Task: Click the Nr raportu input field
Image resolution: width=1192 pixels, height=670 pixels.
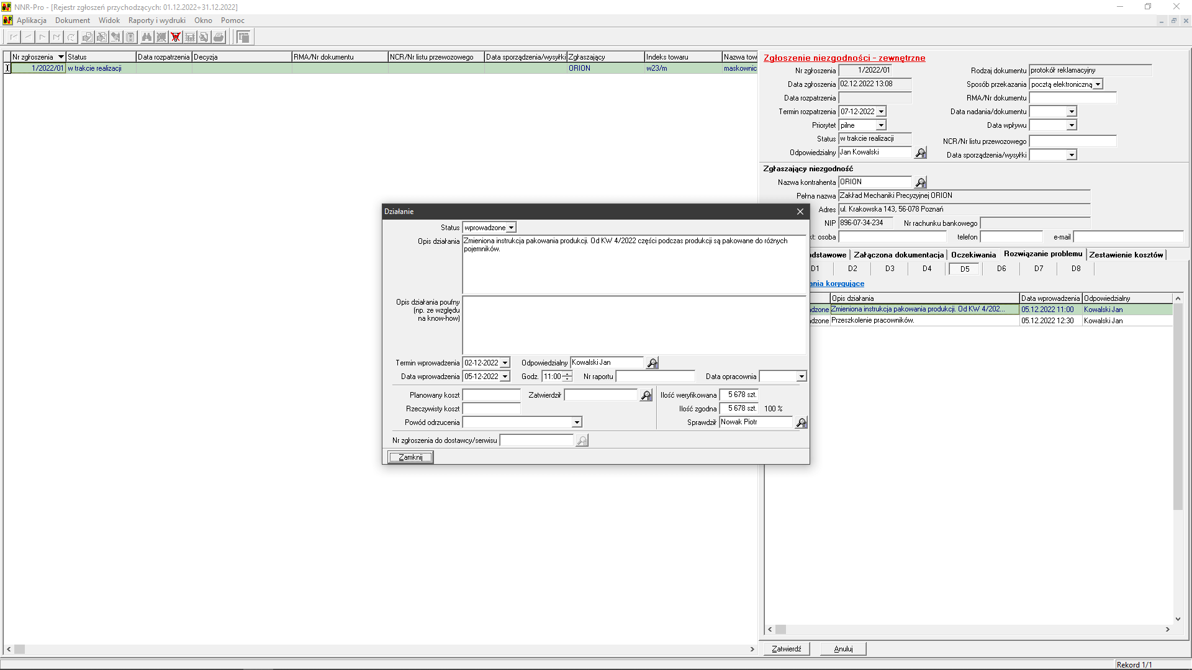Action: tap(655, 377)
